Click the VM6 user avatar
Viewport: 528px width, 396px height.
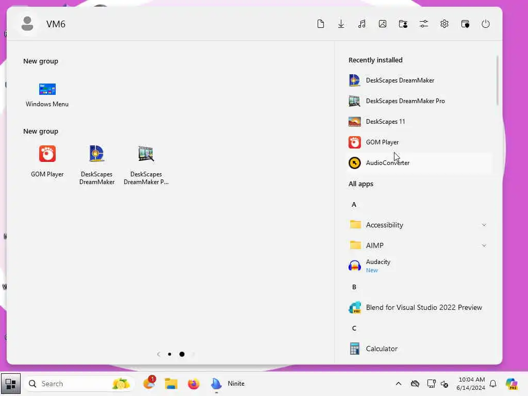[x=27, y=24]
